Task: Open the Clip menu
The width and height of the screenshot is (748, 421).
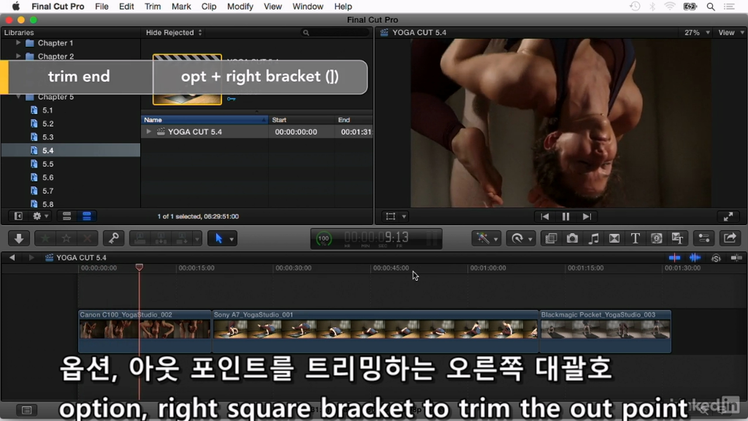Action: 209,6
